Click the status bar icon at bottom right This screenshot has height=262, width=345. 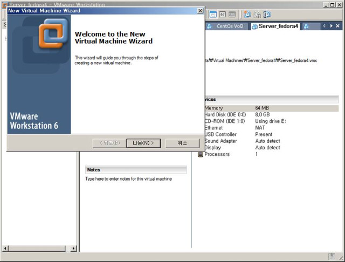click(332, 256)
